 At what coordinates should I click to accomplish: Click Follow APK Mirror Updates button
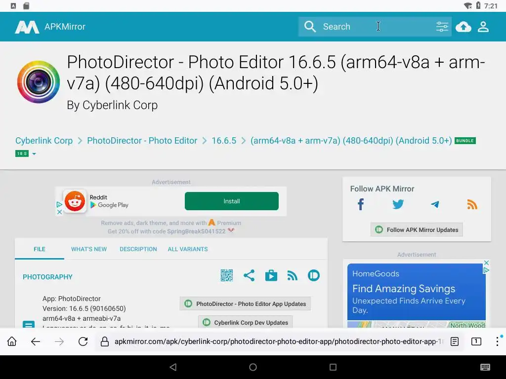416,230
